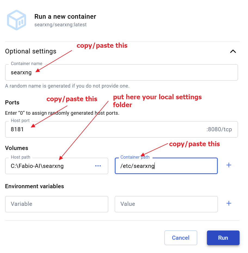Image resolution: width=248 pixels, height=253 pixels.
Task: Add an environment variable with plus icon
Action: click(229, 203)
